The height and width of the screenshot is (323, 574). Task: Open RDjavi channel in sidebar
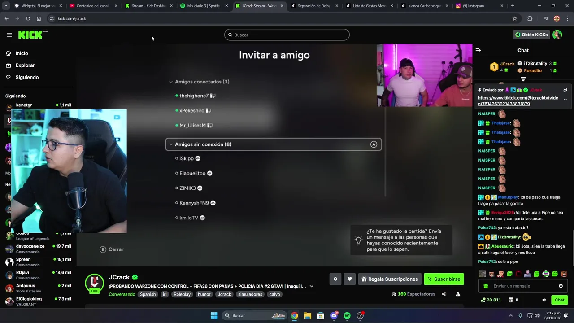tap(38, 275)
